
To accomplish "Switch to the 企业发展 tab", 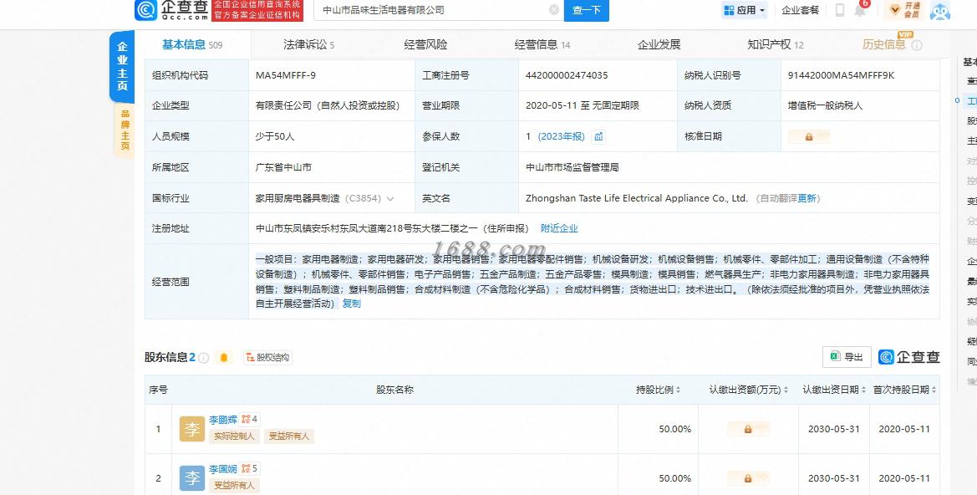I will pos(659,44).
